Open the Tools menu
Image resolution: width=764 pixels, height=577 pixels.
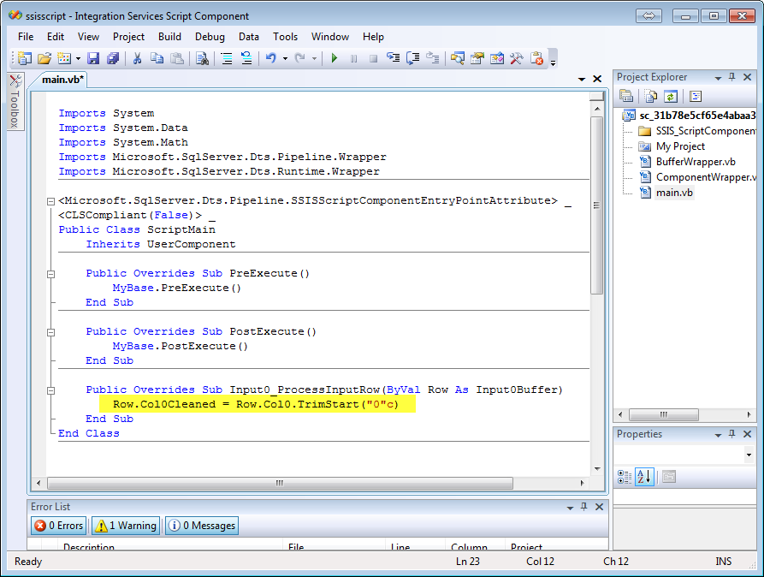pyautogui.click(x=285, y=37)
